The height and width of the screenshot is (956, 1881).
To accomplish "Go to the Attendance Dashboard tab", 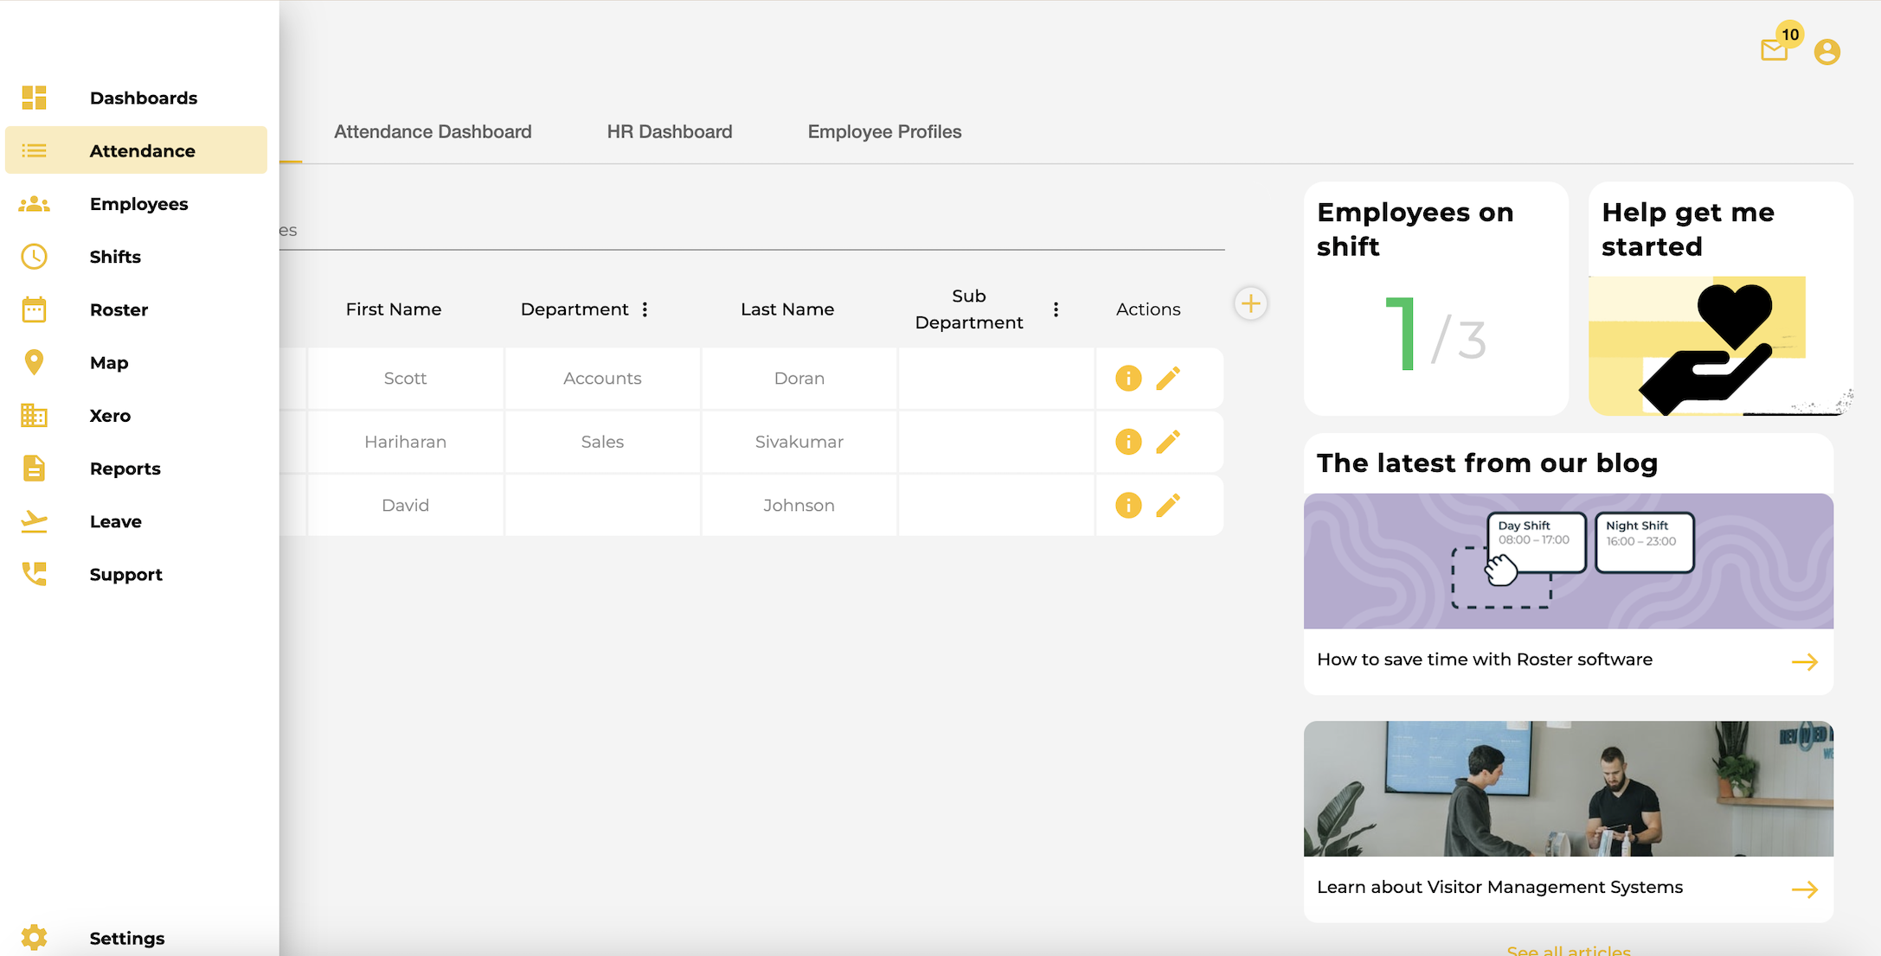I will pyautogui.click(x=433, y=131).
